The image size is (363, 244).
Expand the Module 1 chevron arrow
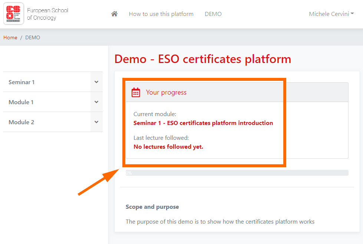[x=96, y=102]
